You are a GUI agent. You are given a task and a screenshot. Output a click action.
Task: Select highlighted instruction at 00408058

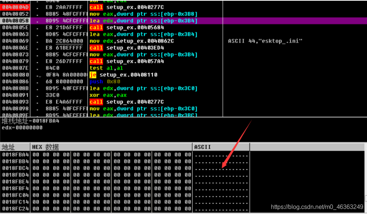click(143, 21)
